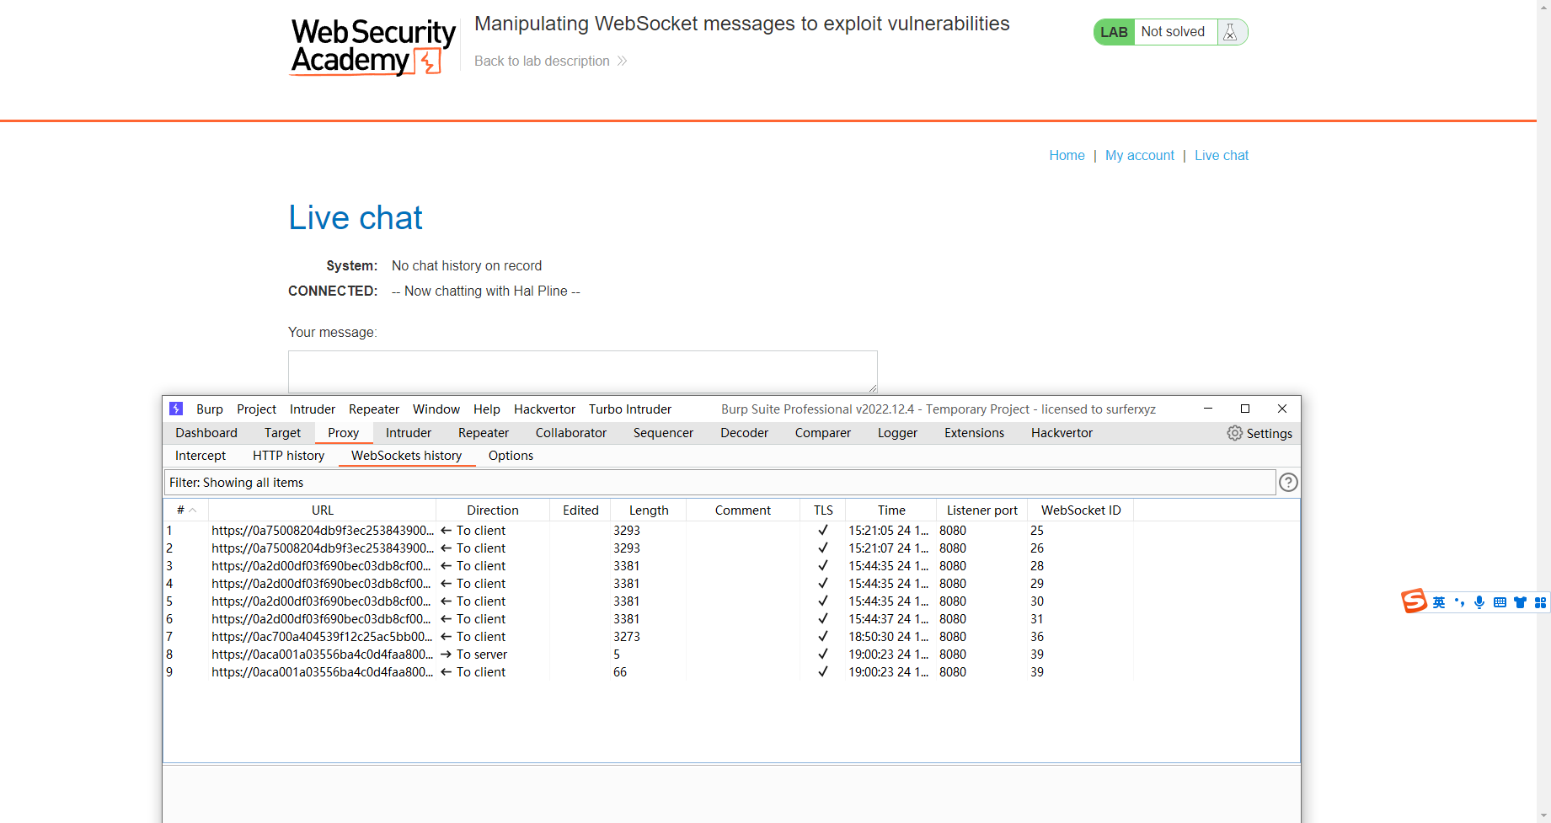Open WebSockets filter help via question mark icon

pos(1288,482)
